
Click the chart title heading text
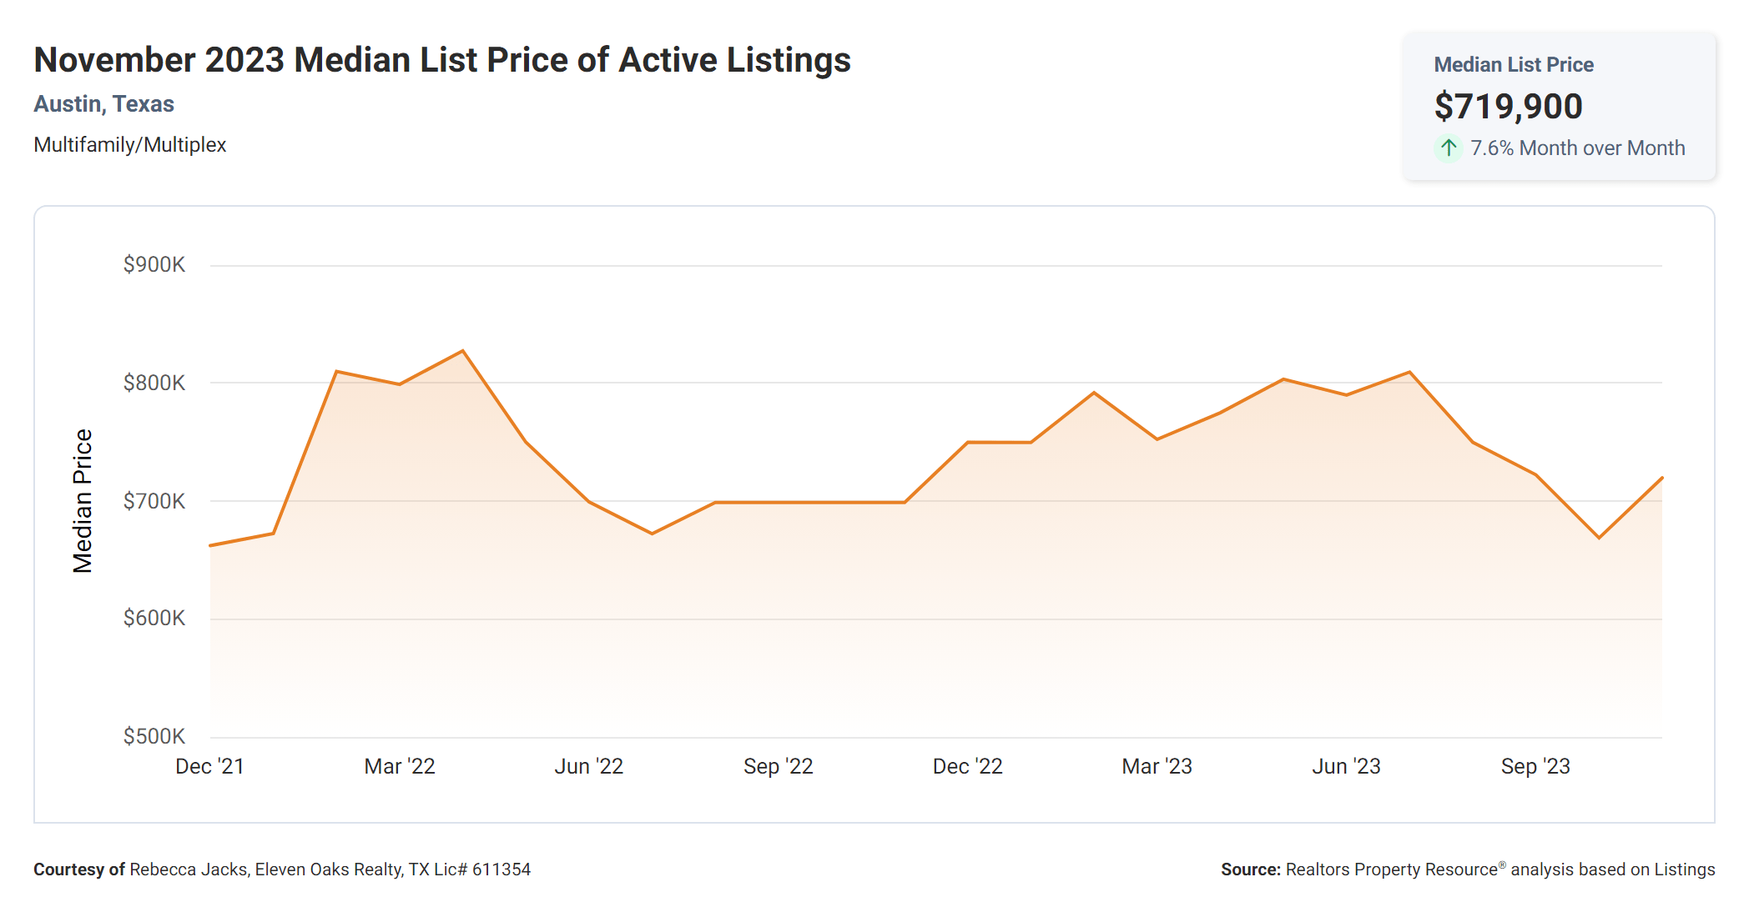(441, 60)
